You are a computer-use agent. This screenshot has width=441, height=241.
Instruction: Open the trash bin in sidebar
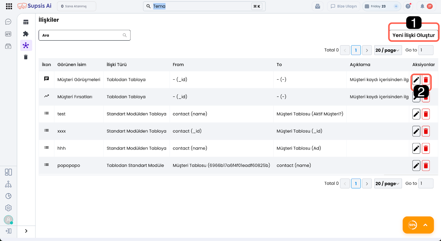[26, 57]
